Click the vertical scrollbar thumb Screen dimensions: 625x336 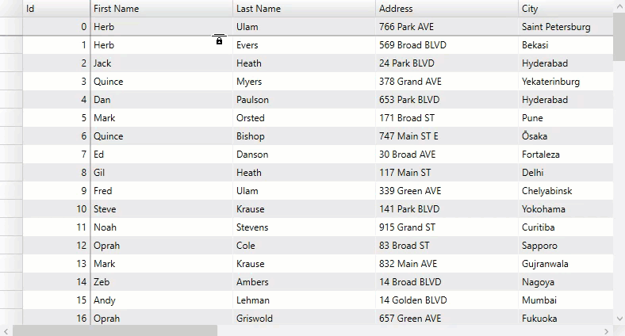pyautogui.click(x=619, y=38)
